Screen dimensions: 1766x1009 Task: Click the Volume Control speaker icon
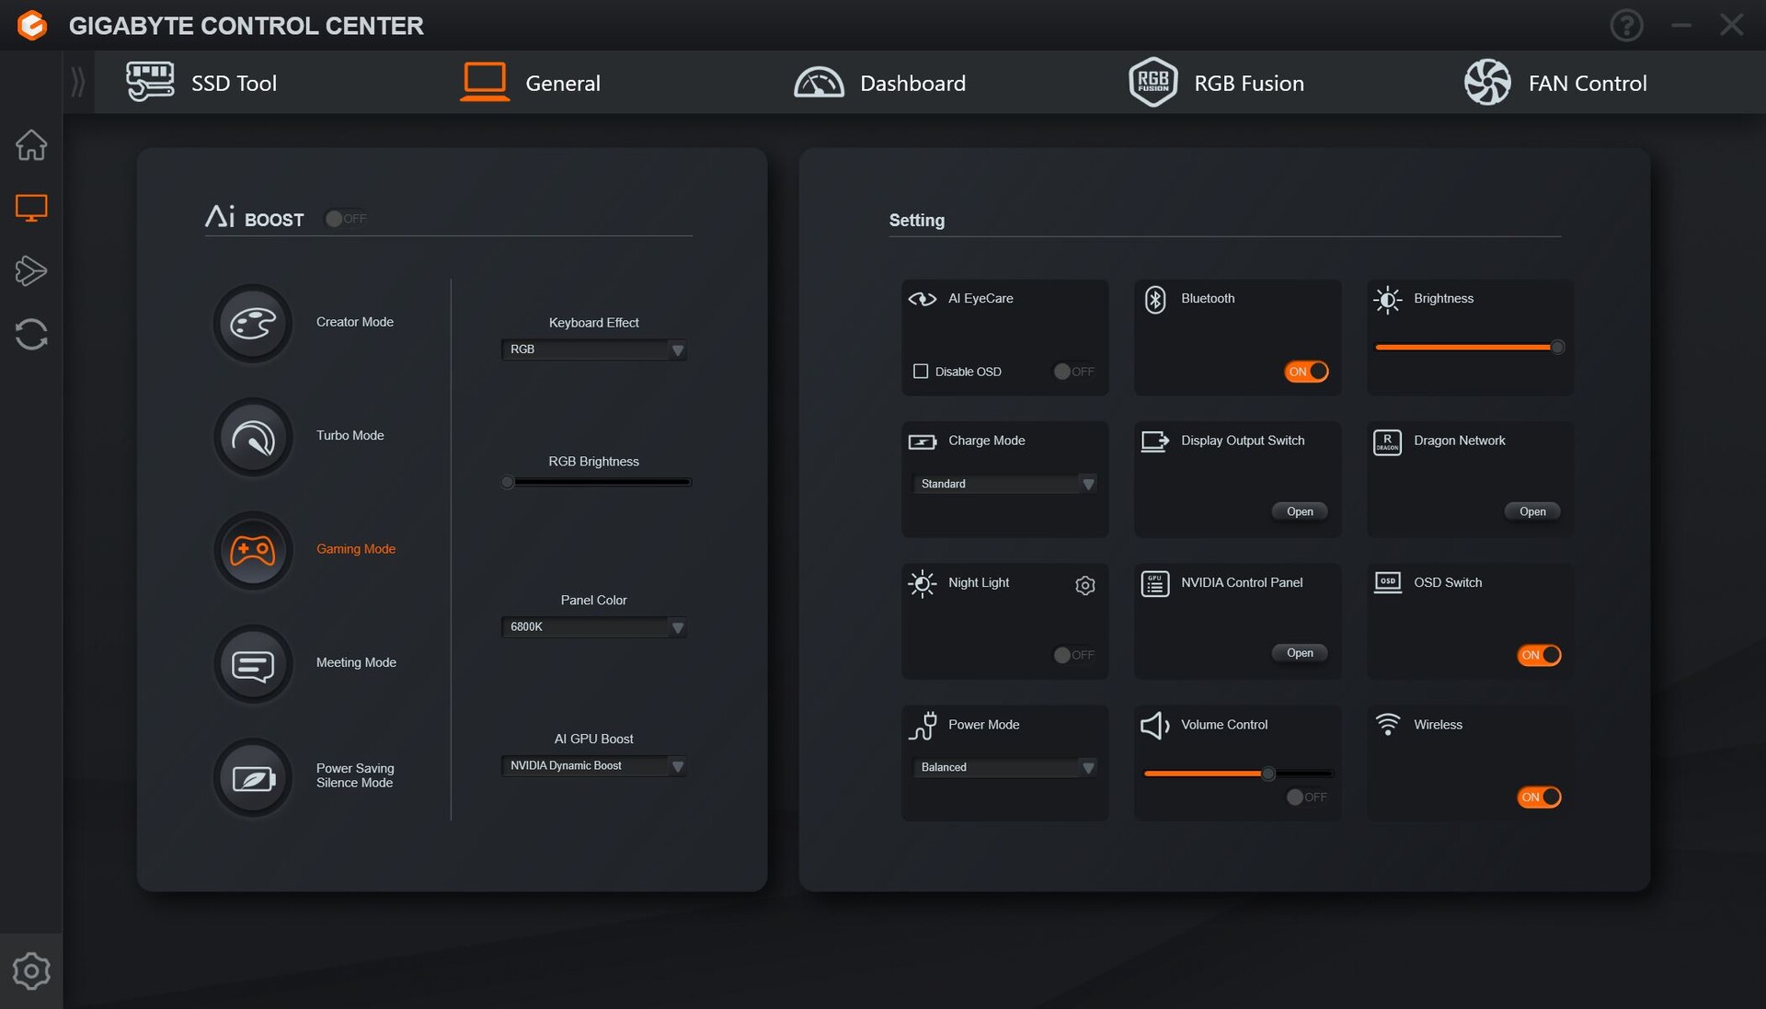(x=1155, y=726)
